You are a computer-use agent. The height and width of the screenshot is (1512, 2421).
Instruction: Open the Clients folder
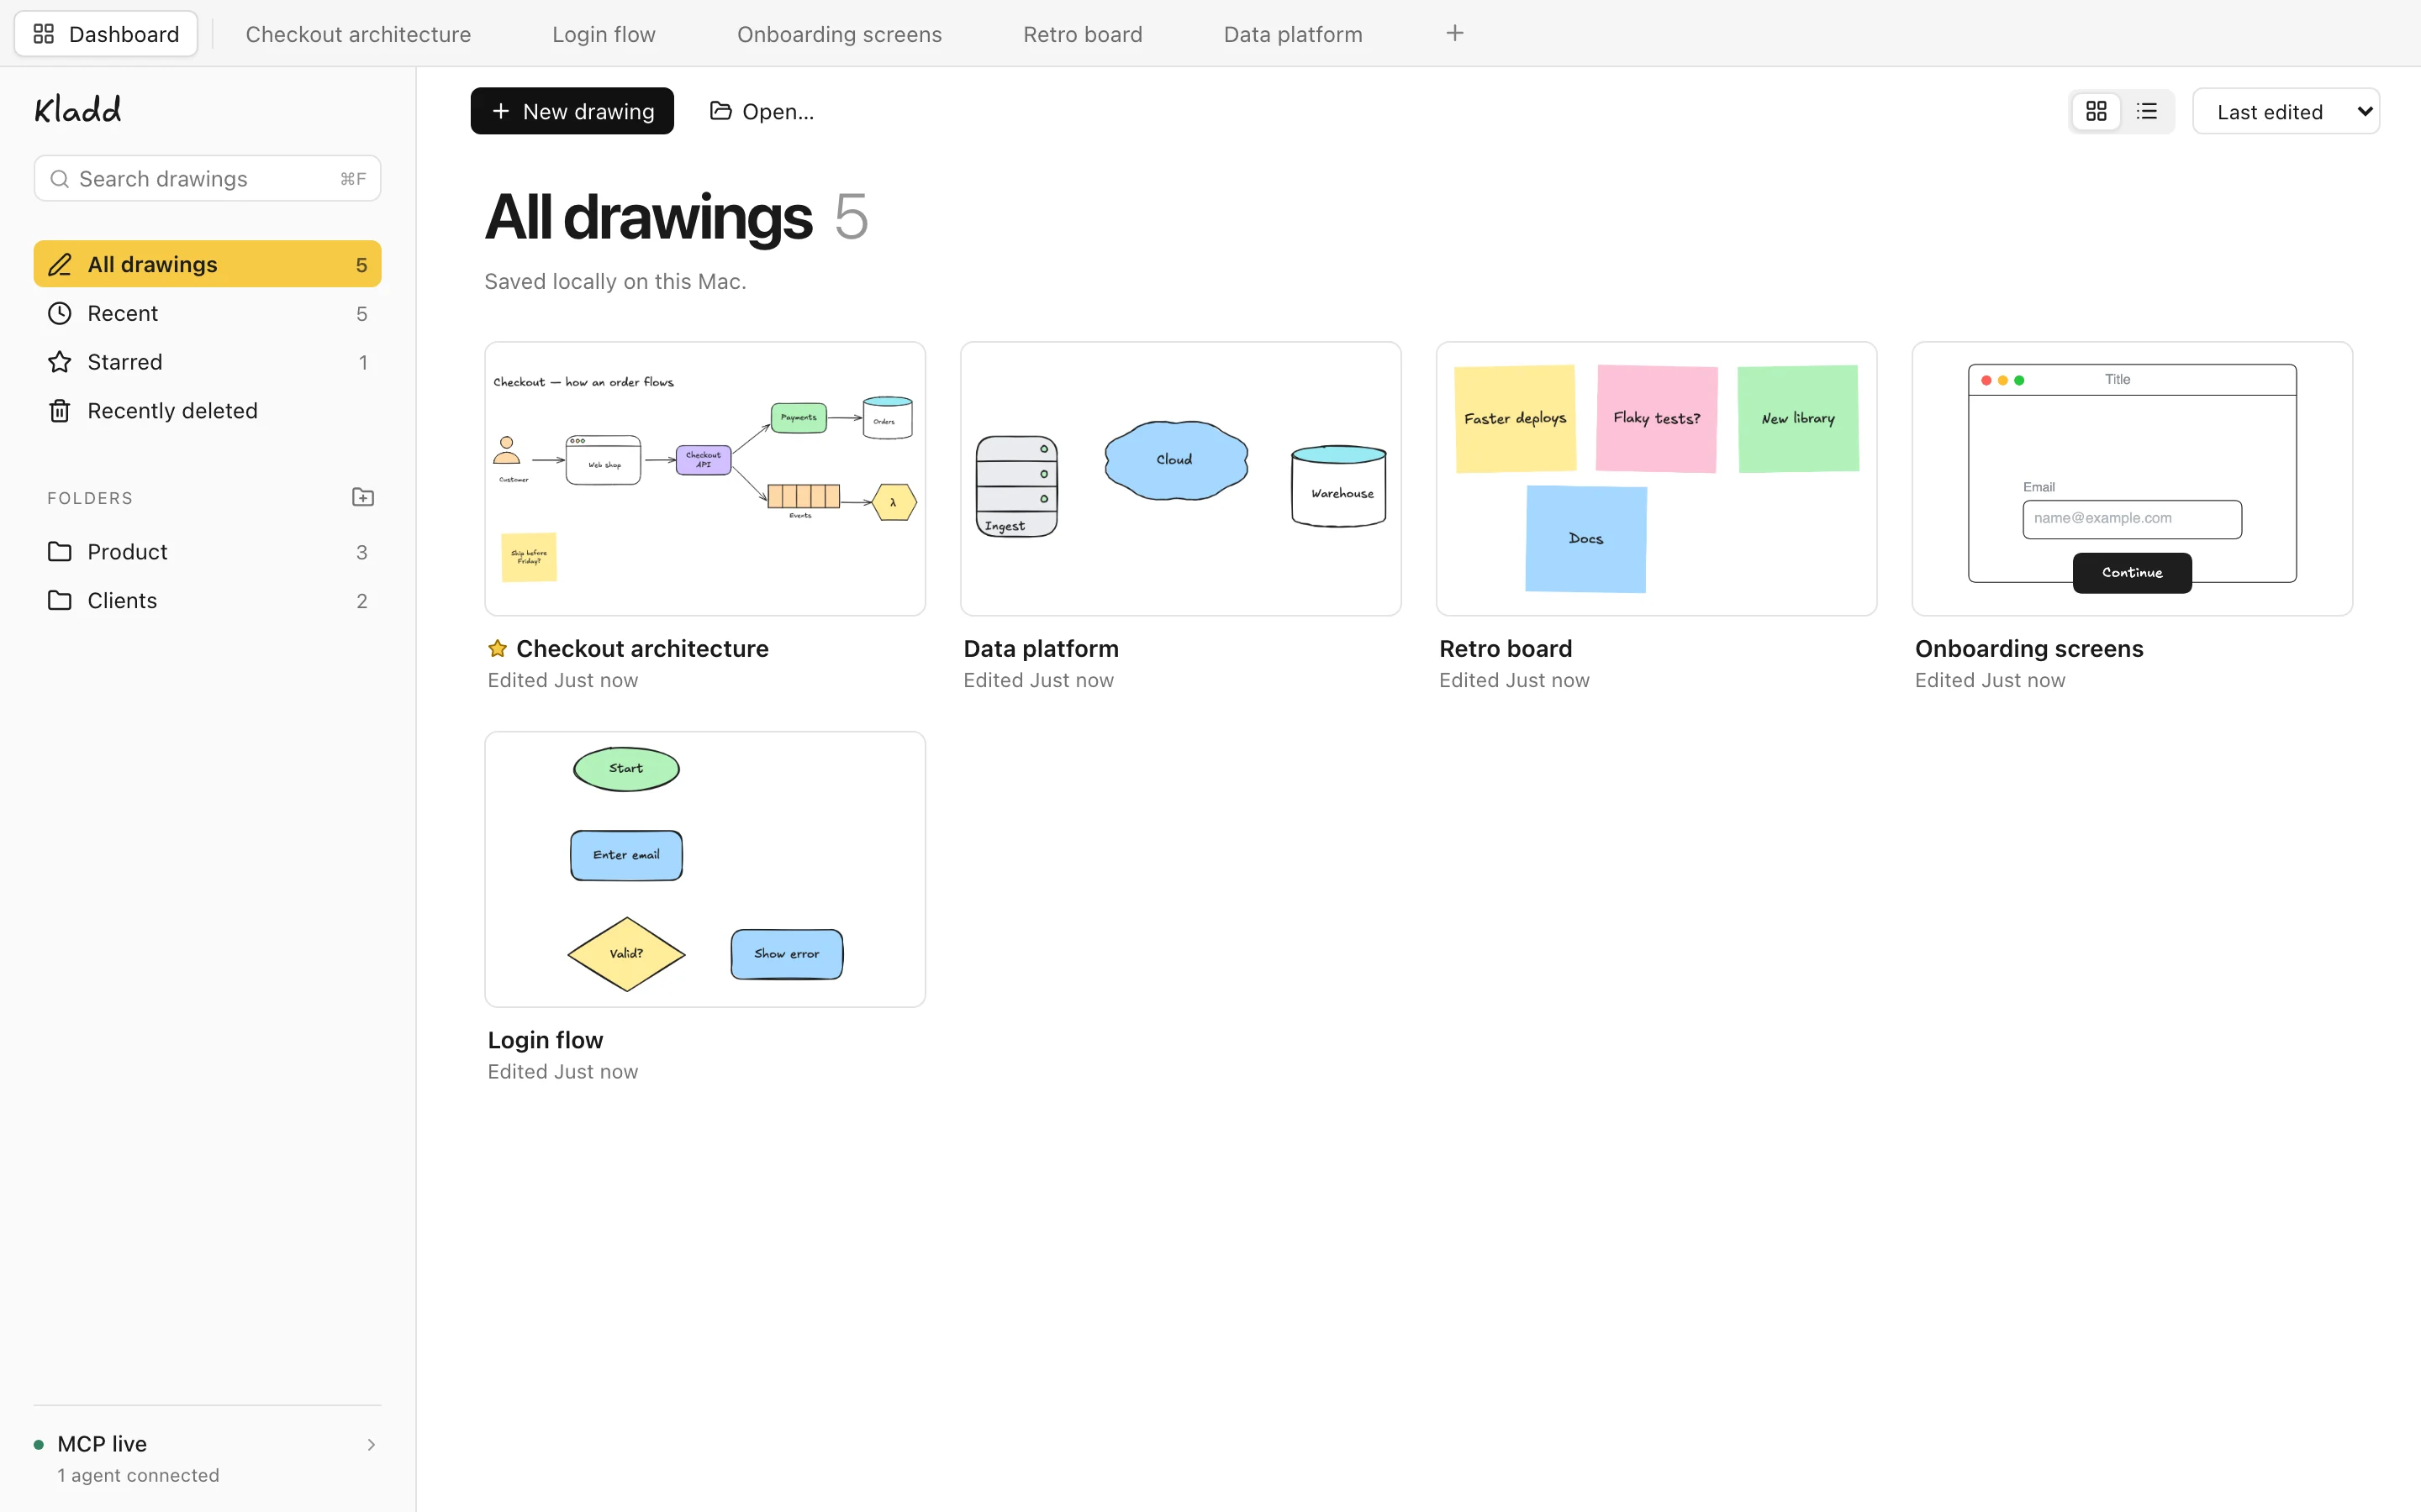point(207,601)
